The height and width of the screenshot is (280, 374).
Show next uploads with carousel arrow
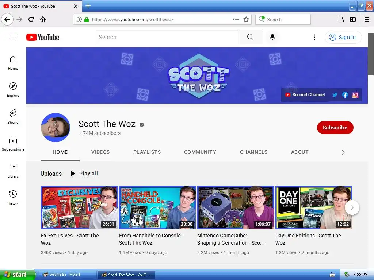(x=352, y=207)
